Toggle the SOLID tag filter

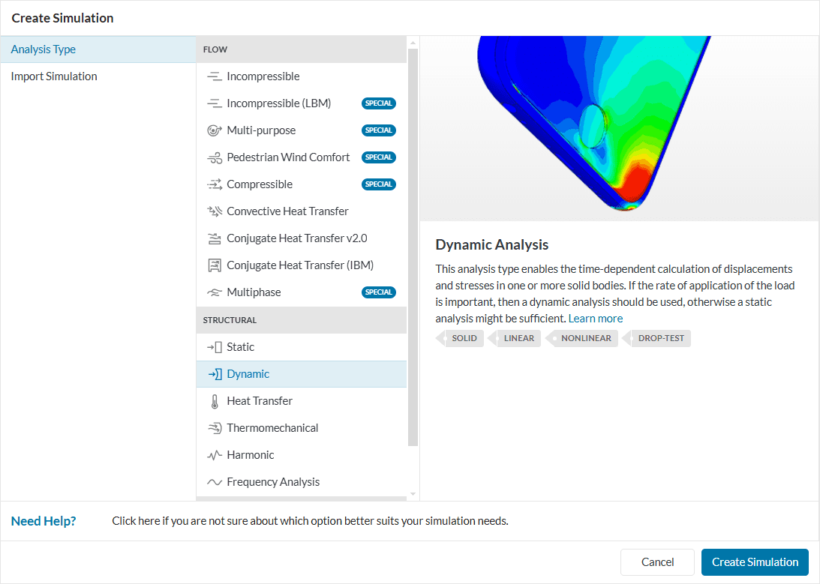[x=460, y=338]
